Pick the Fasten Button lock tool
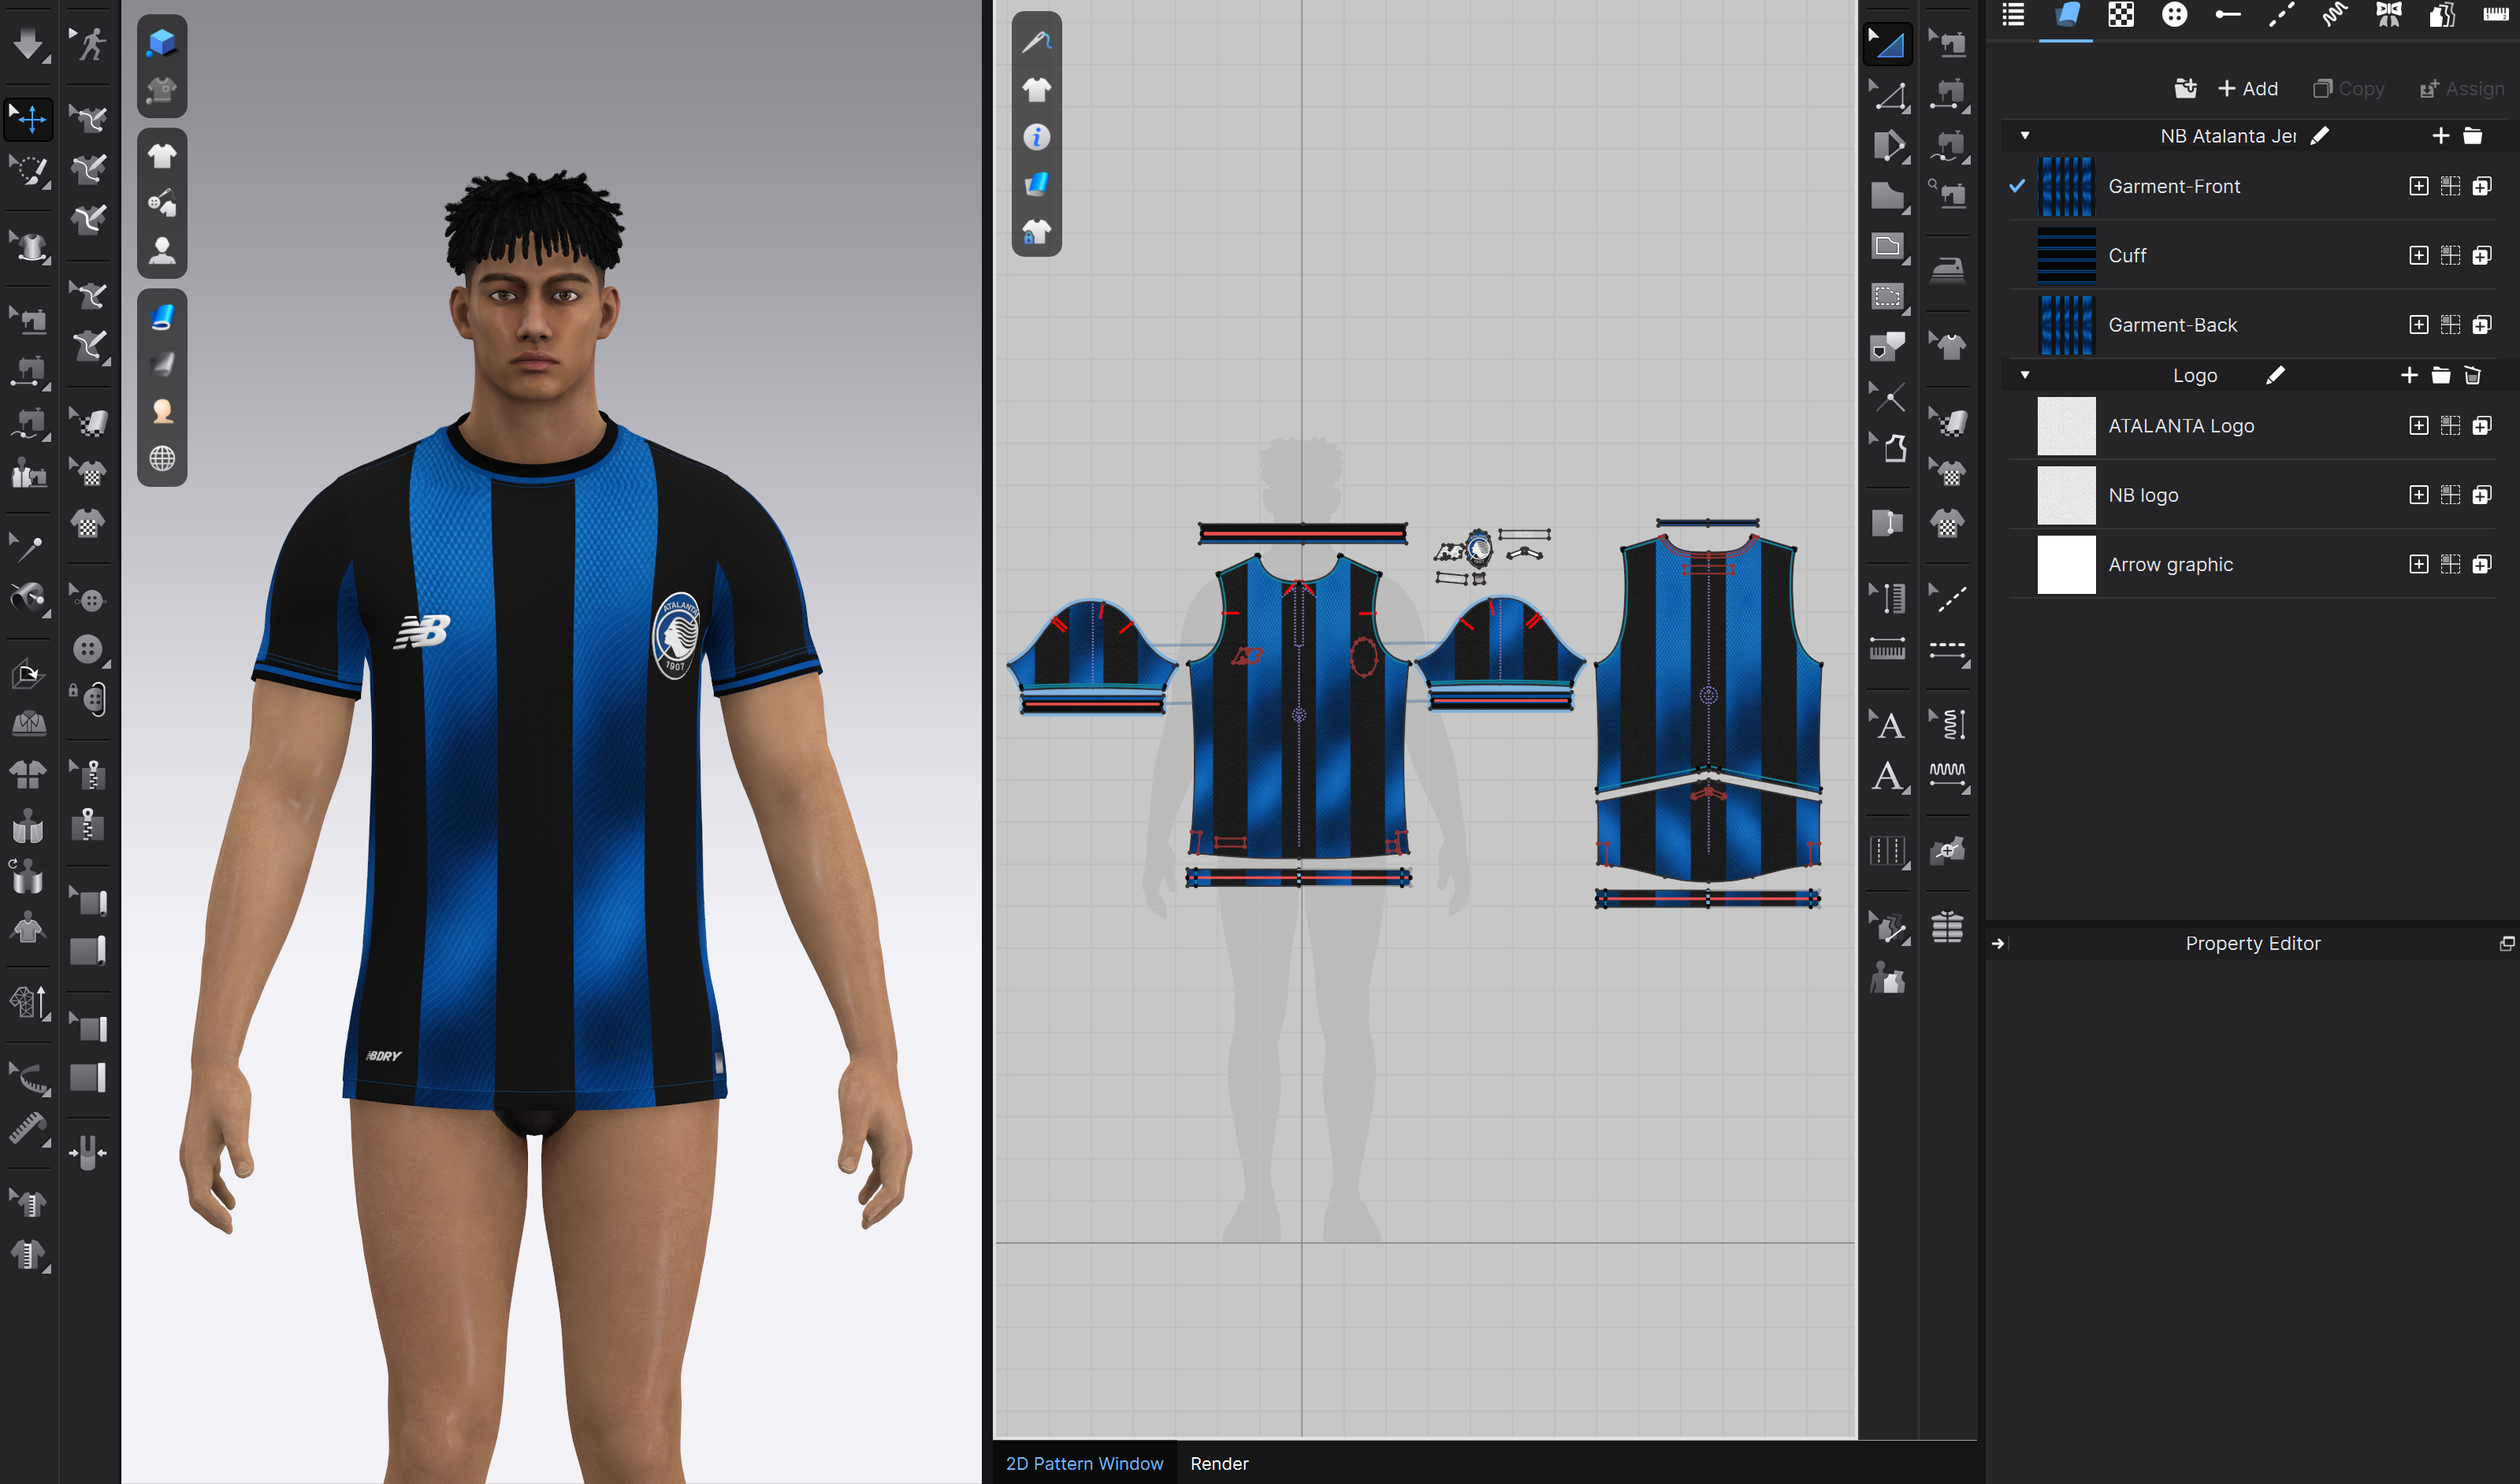Viewport: 2520px width, 1484px height. (x=89, y=698)
